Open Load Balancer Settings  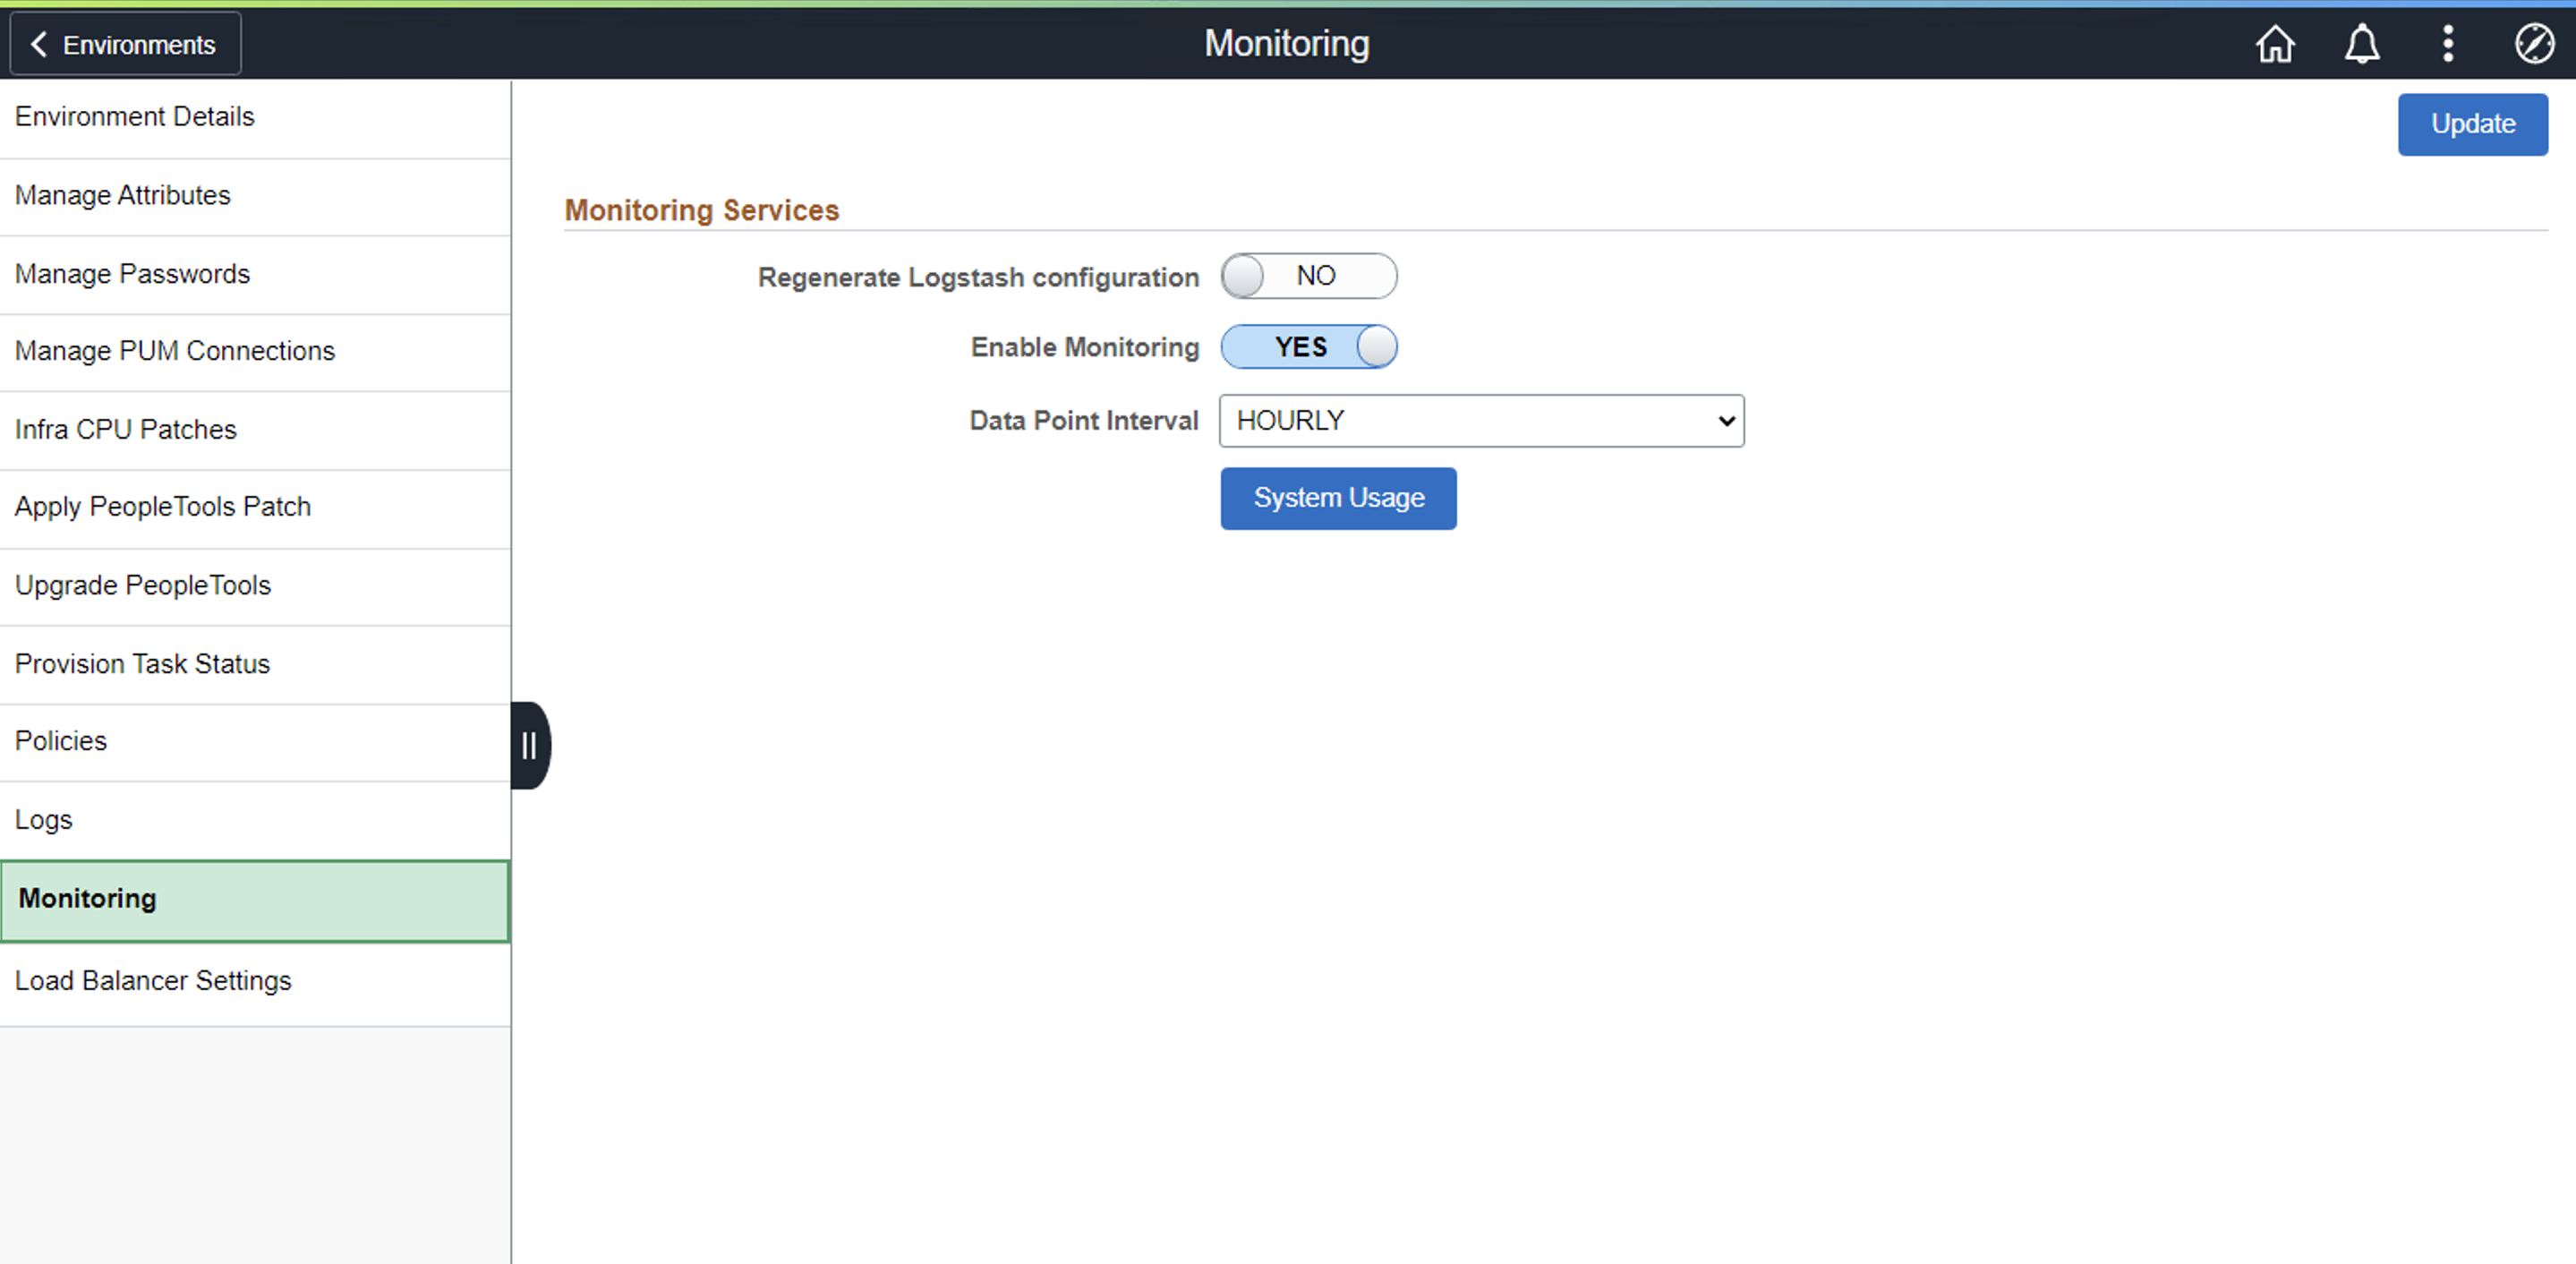[152, 981]
